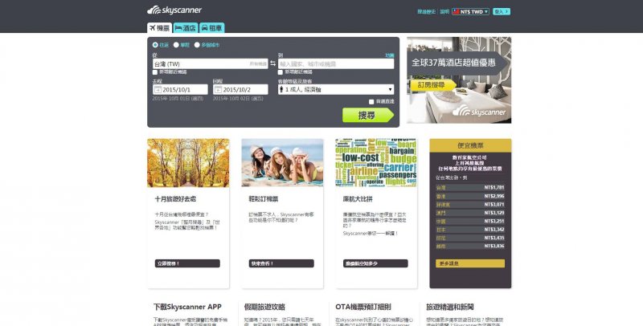This screenshot has height=326, width=643.
Task: Click the 下載Skyscanner APP section heading
Action: pos(187,307)
